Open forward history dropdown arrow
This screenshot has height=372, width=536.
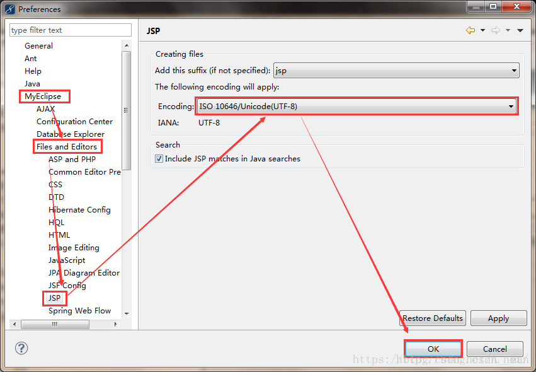[x=508, y=30]
